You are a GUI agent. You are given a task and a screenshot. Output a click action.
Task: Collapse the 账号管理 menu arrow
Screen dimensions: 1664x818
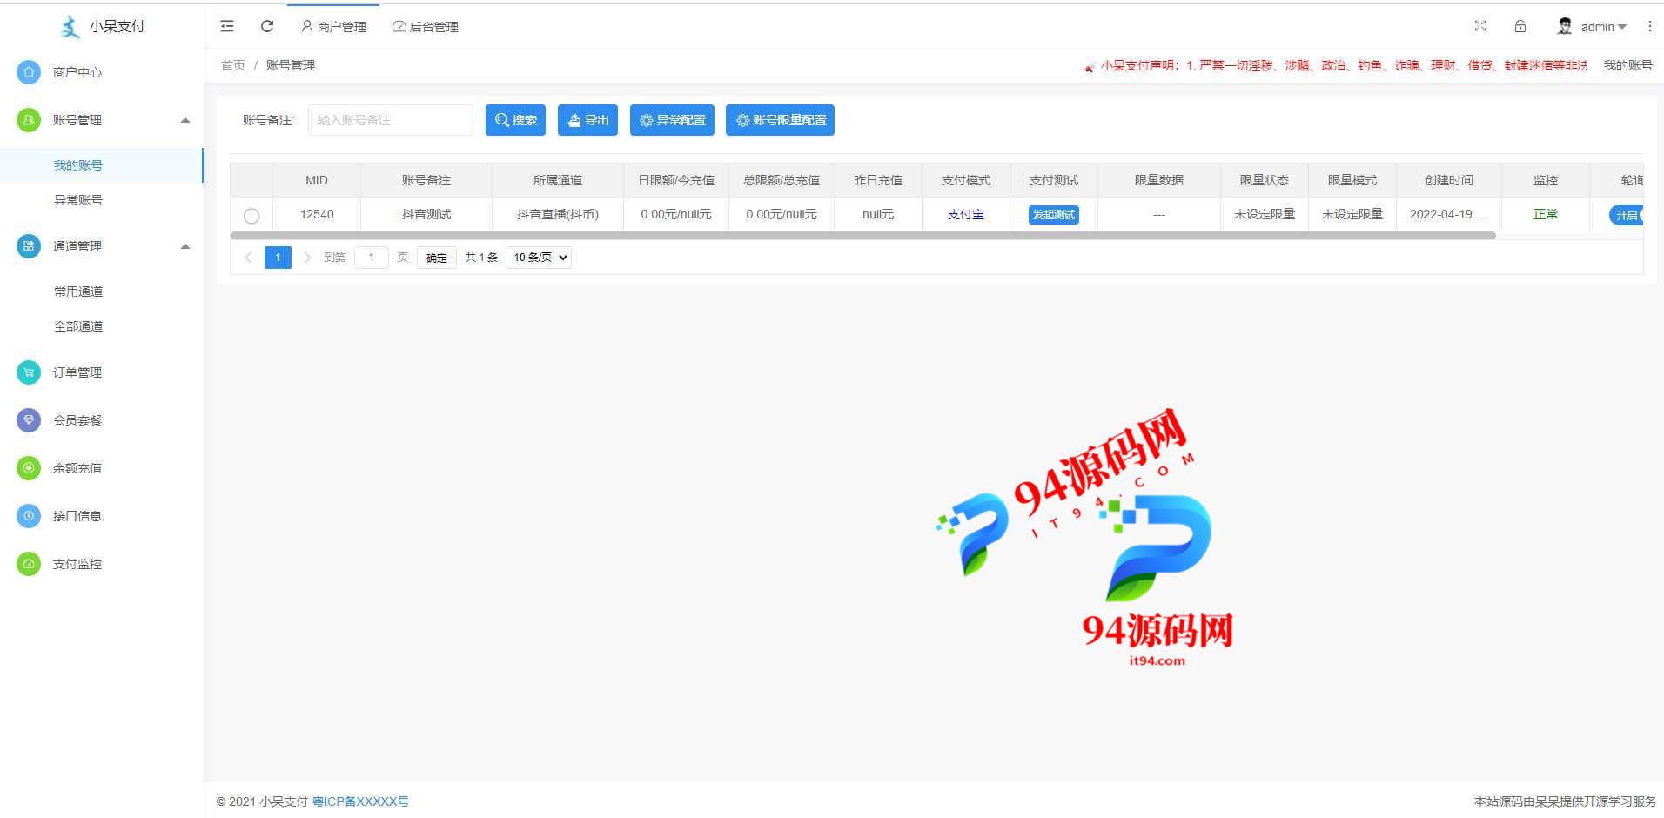(185, 120)
